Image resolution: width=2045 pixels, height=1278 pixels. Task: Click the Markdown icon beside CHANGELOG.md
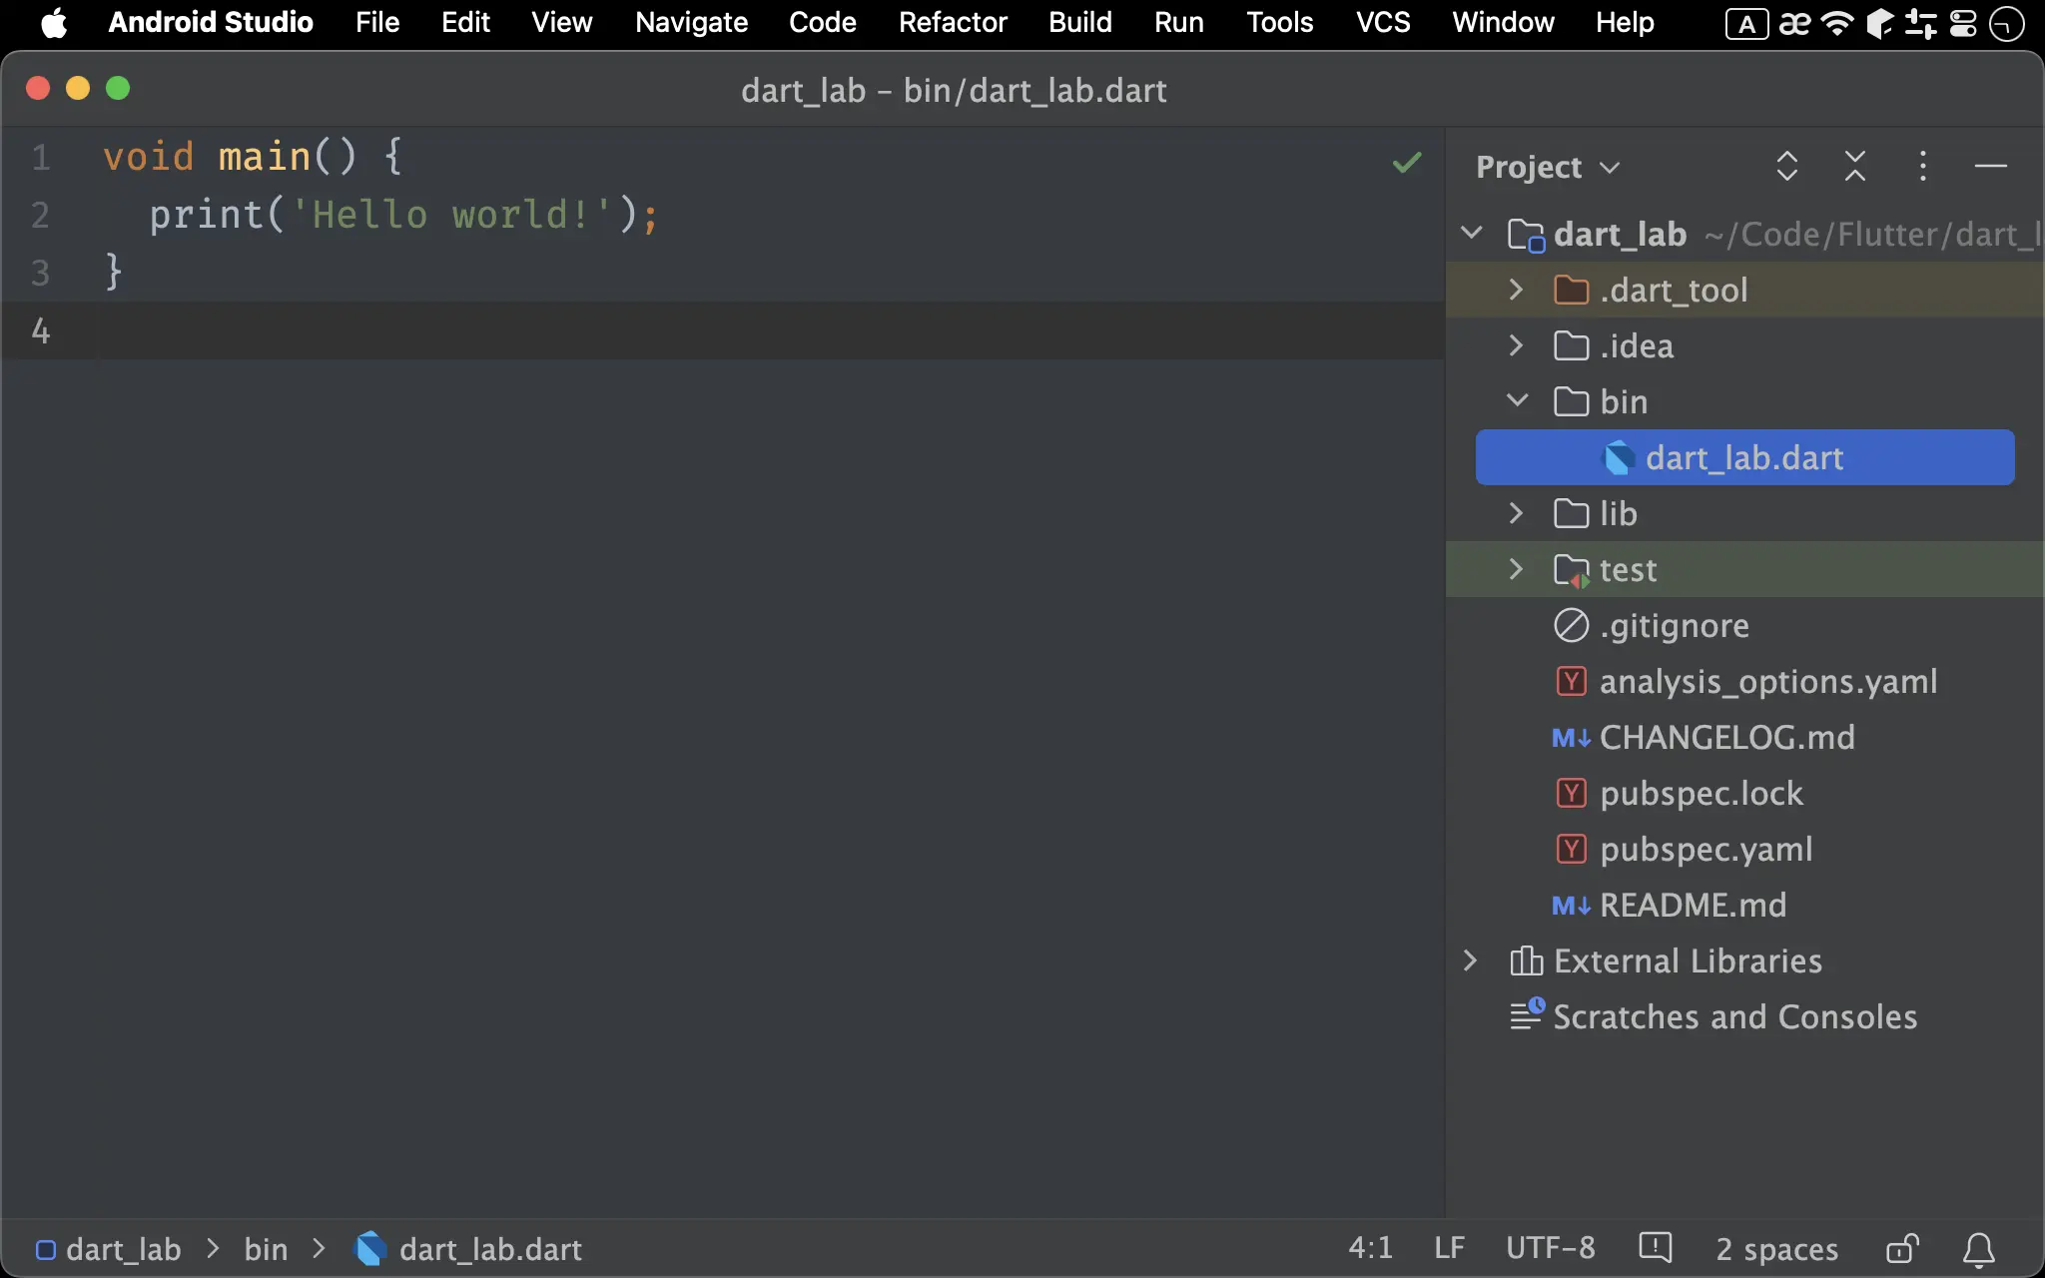click(1571, 738)
